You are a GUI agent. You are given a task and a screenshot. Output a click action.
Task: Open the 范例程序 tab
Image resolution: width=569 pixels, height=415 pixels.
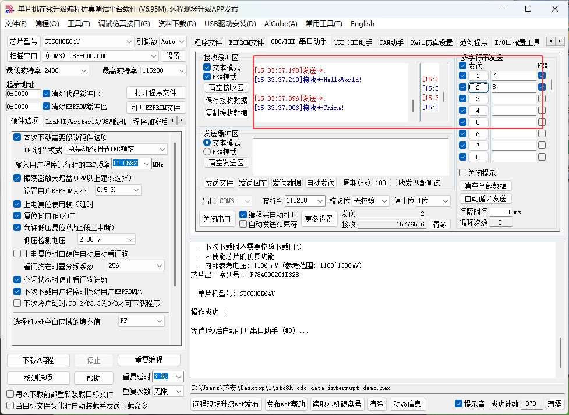tap(473, 42)
